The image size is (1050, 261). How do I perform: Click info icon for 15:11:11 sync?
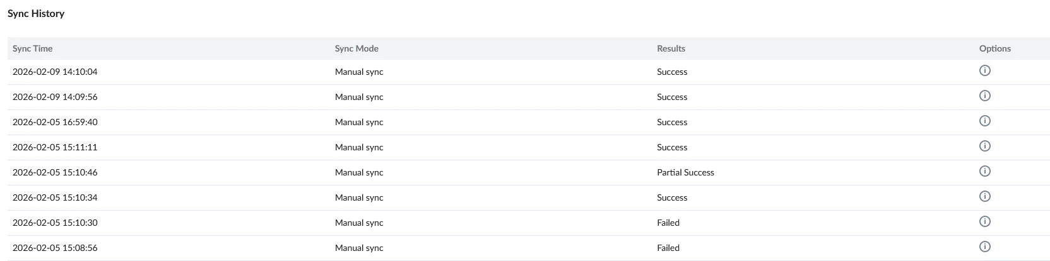point(984,146)
